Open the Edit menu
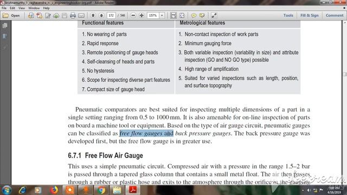 (12, 8)
